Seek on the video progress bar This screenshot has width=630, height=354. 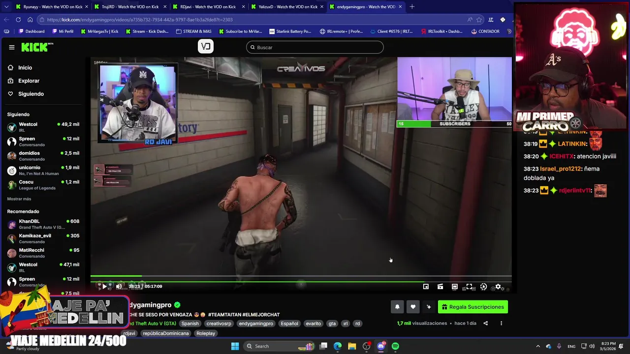tap(301, 277)
